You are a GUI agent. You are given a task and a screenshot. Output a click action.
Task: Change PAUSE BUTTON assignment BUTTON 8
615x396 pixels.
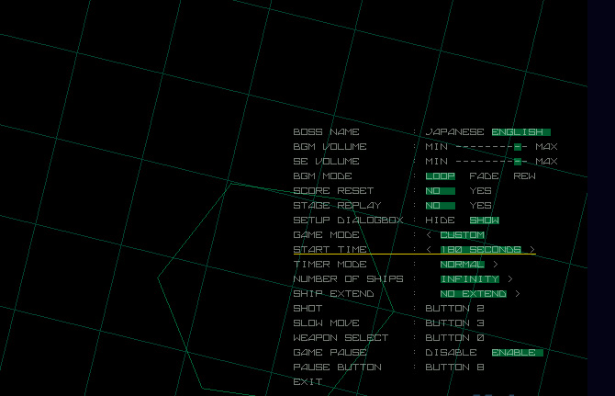(454, 368)
